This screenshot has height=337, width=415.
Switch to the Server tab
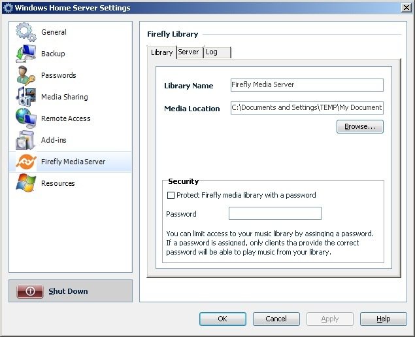(x=190, y=52)
